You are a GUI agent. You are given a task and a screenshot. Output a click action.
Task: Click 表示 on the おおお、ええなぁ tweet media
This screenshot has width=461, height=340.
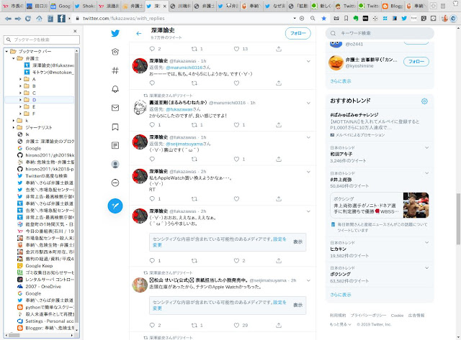297,242
